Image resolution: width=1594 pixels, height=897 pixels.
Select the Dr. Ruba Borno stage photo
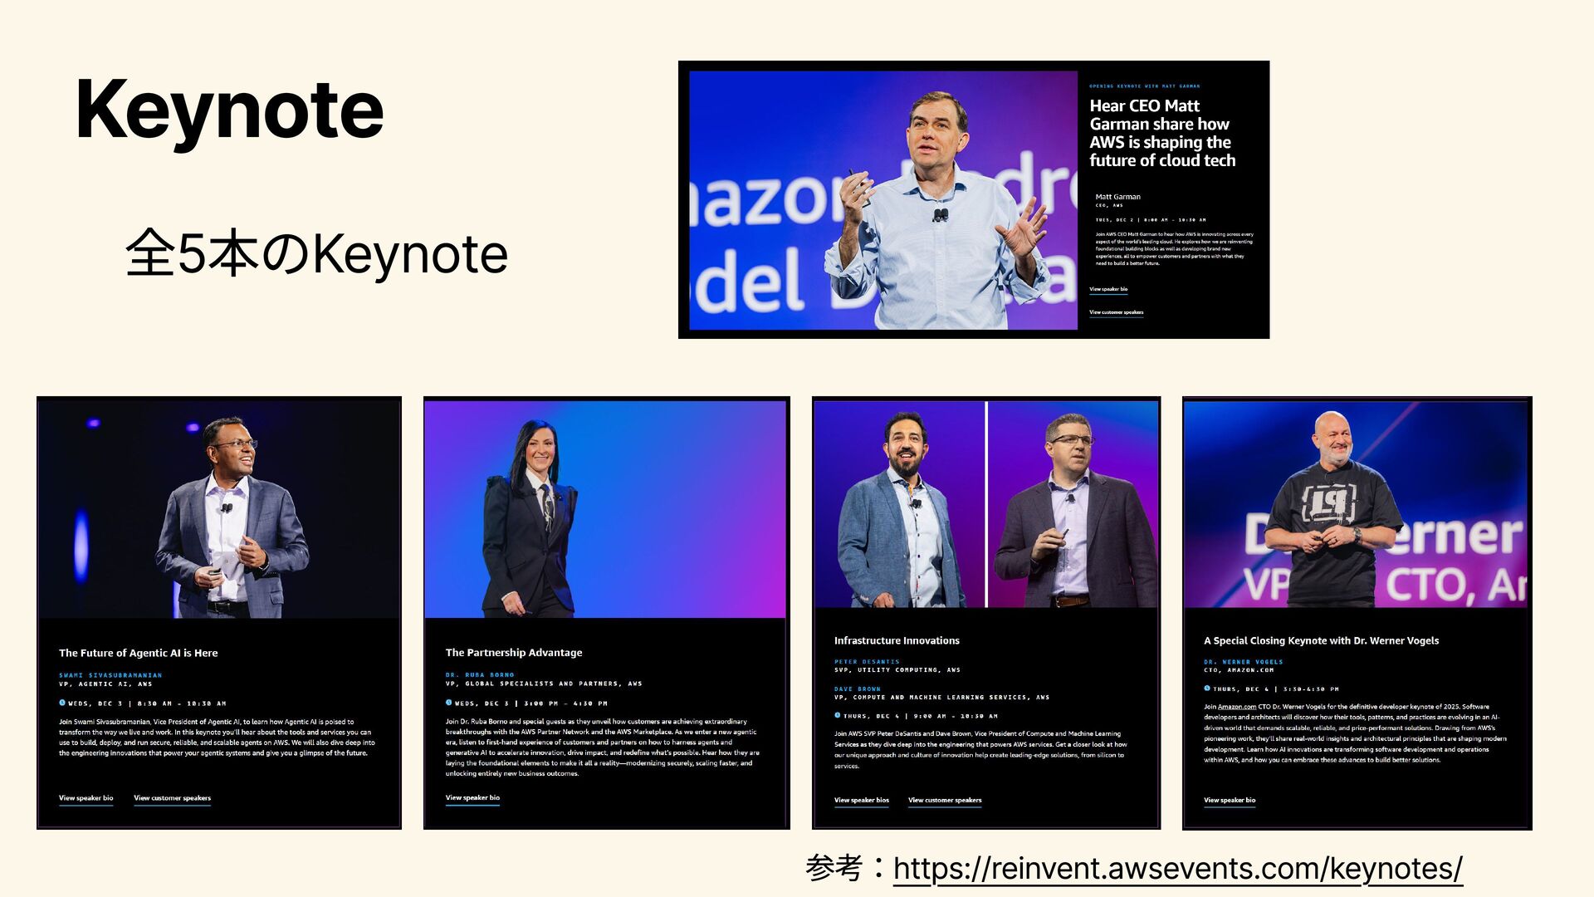(605, 510)
